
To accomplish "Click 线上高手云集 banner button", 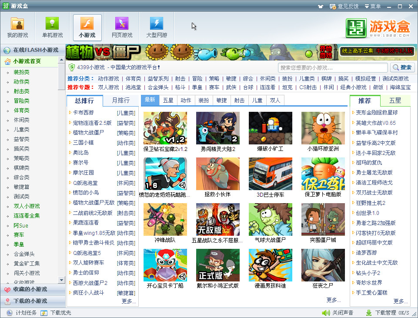I will pyautogui.click(x=377, y=50).
